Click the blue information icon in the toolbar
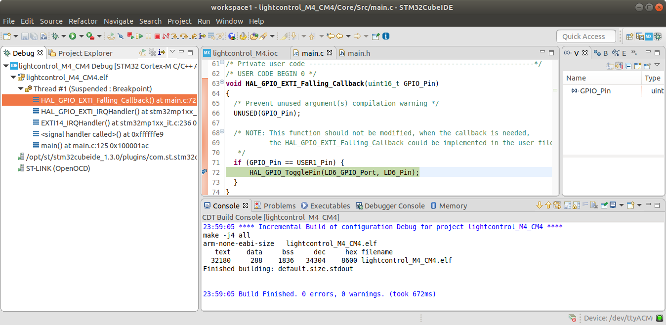This screenshot has width=666, height=325. click(387, 36)
